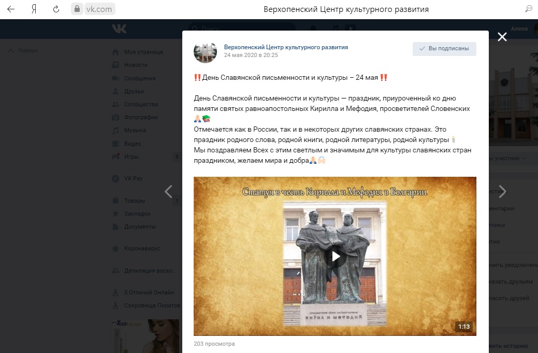538x353 pixels.
Task: Open Верхопенский Центр культурного развития link
Action: (286, 47)
